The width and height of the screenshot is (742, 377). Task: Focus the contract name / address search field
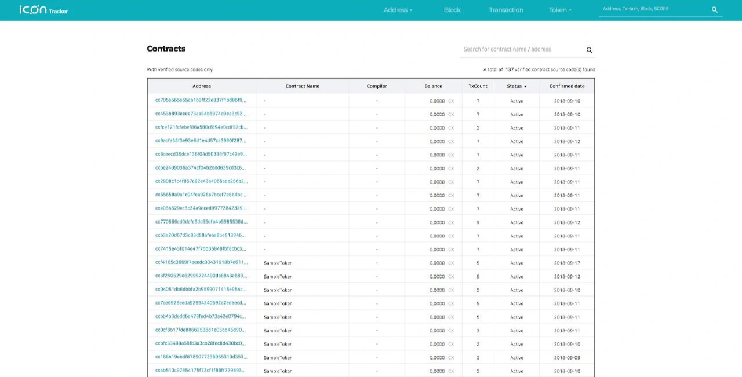[x=522, y=50]
